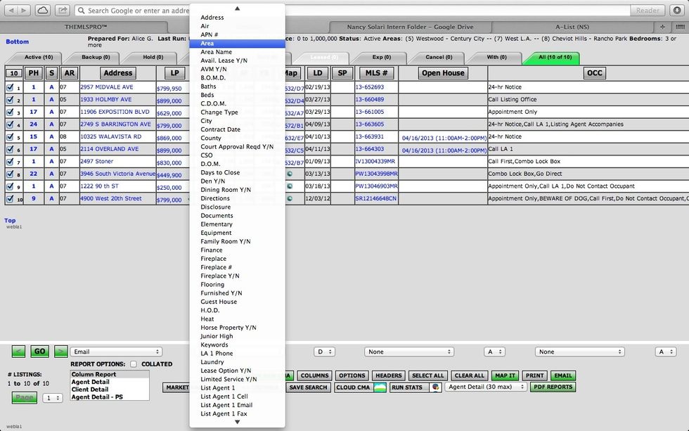Viewport: 689px width, 431px height.
Task: Uncheck the listing row for 1933 HOLMBY AVE
Action: 10,100
